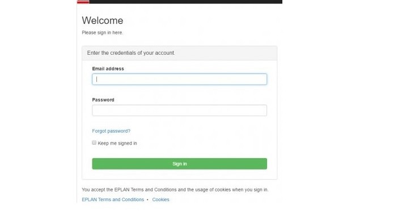Place cursor at end of email field
The width and height of the screenshot is (402, 213).
click(263, 79)
